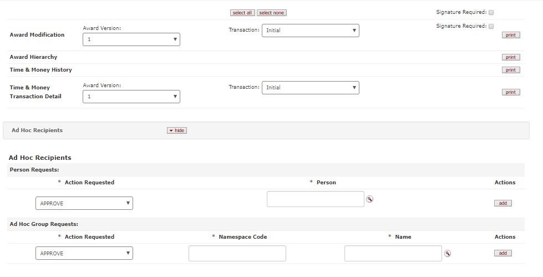Expand Person Requests Action Requested dropdown
The width and height of the screenshot is (543, 277).
(84, 203)
